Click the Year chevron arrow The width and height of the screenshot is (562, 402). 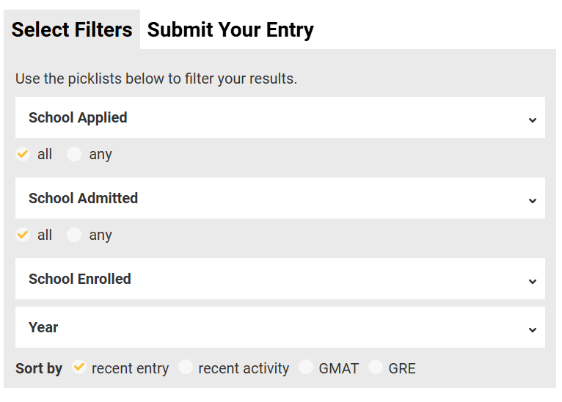[x=533, y=329]
